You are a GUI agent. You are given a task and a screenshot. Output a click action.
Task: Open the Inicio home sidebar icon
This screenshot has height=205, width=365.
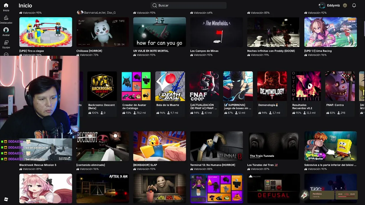tap(6, 5)
